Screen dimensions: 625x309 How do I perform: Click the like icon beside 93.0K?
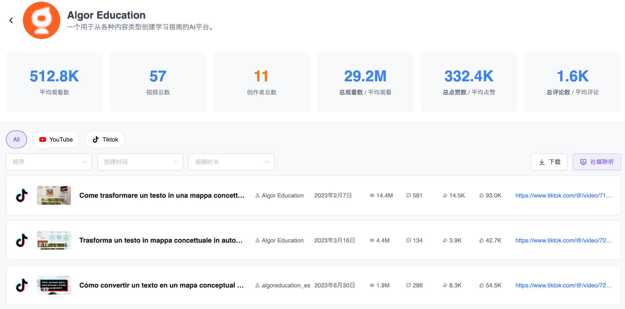[x=481, y=195]
